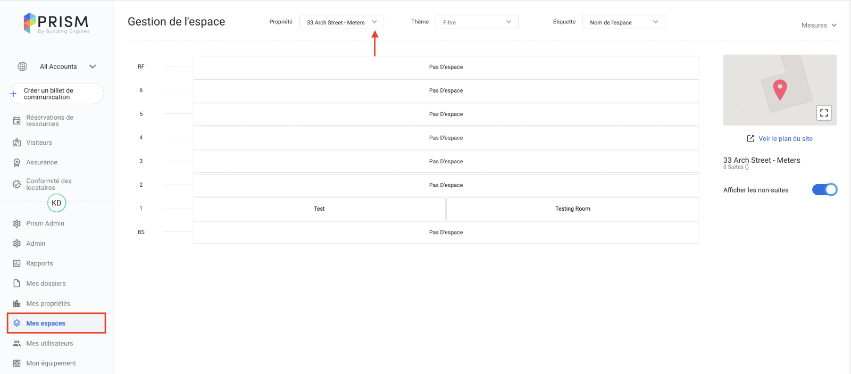Click the Assurance ribbon icon

(17, 163)
